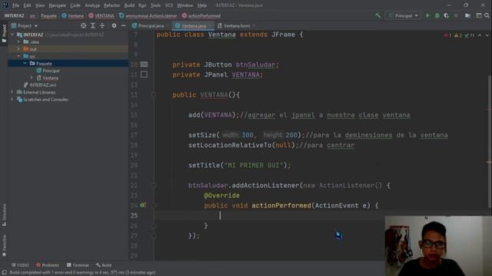Run with coverage using the shield icon

click(x=446, y=15)
